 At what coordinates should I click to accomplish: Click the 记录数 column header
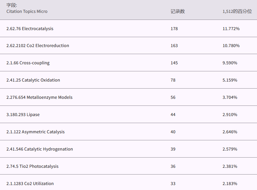[x=178, y=11]
